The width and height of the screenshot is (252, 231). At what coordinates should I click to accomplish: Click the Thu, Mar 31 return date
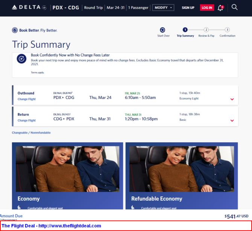[100, 119]
